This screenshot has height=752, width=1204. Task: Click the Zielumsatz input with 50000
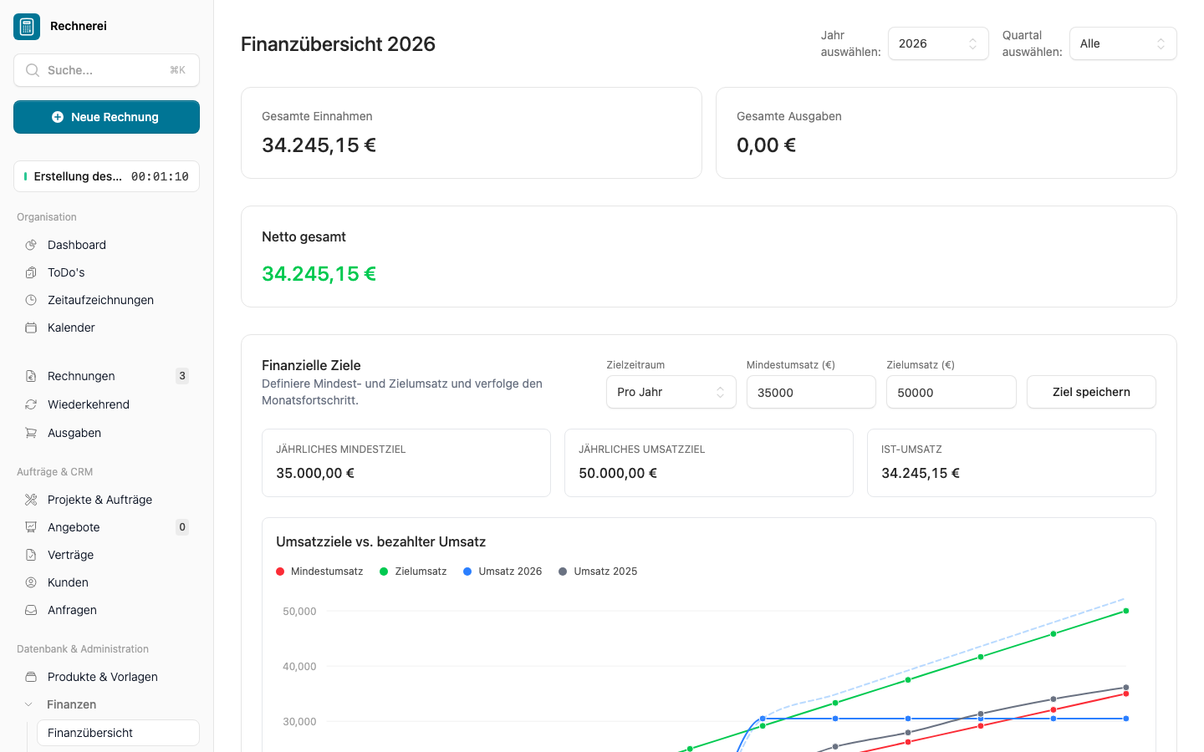951,392
